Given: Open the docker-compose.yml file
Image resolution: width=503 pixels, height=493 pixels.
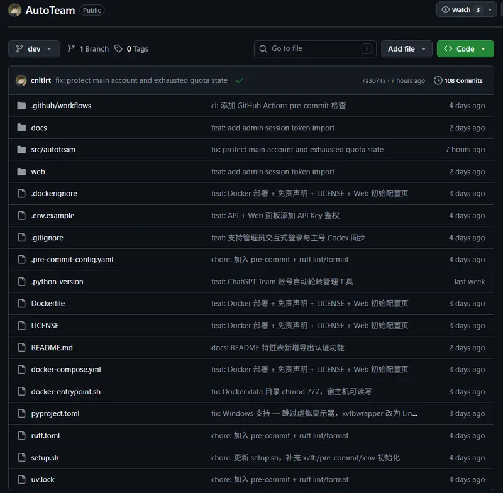Looking at the screenshot, I should point(66,370).
